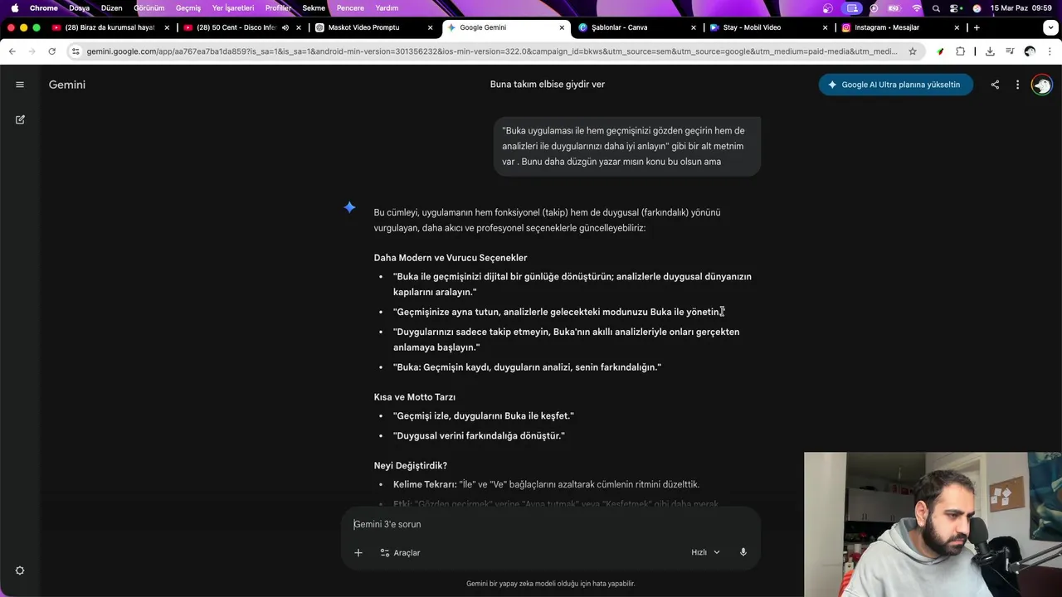Open the Yer İşaretleri menu
1062x597 pixels.
click(x=233, y=8)
